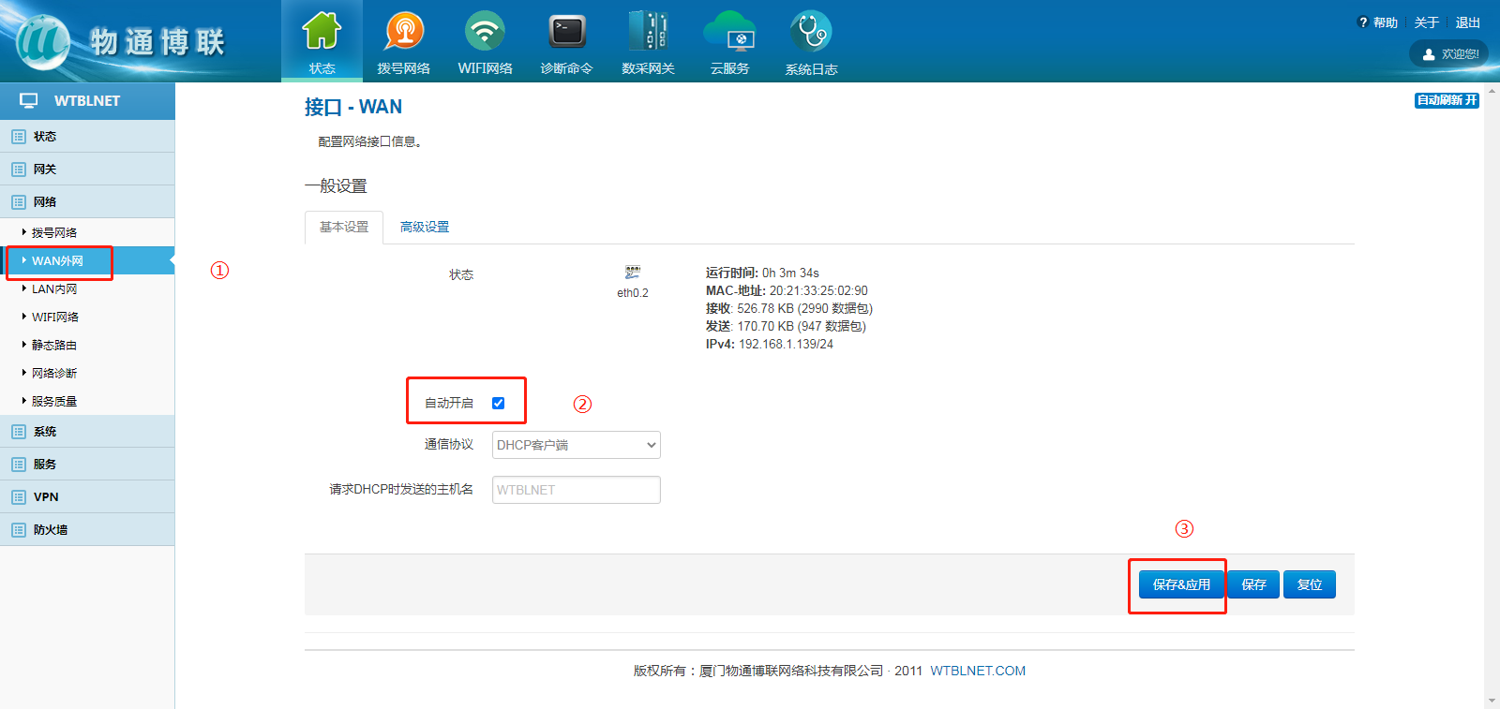Open the 状态 home icon in top navigation
This screenshot has width=1500, height=709.
pyautogui.click(x=322, y=31)
